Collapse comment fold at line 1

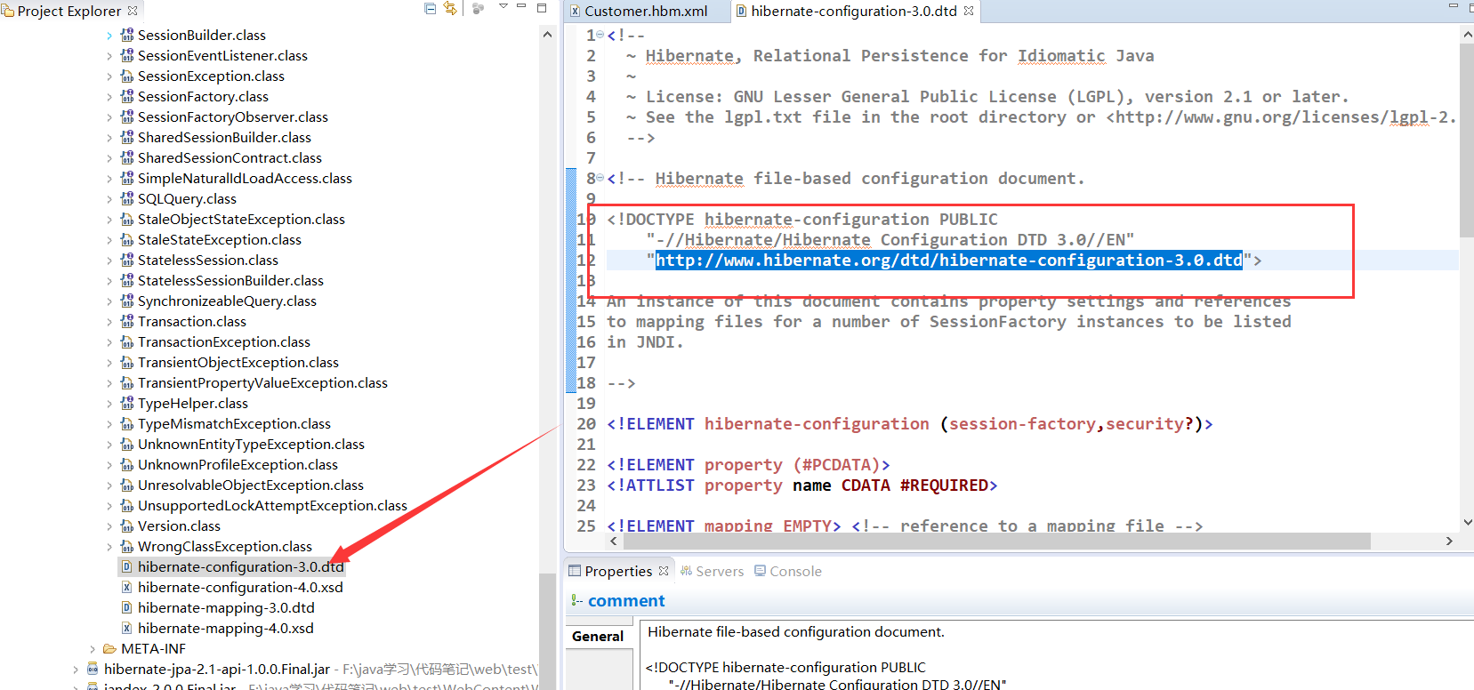(600, 35)
